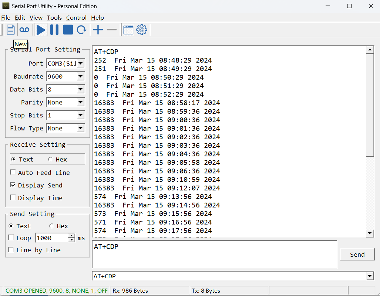Click the log line 574 at 09:17:56
Image resolution: width=380 pixels, height=296 pixels.
[x=153, y=230]
